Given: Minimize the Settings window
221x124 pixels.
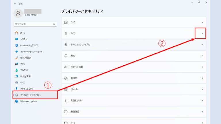Looking at the screenshot, I should click(x=192, y=2).
